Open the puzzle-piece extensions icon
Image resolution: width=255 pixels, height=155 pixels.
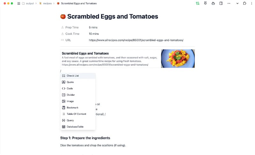point(244,3)
